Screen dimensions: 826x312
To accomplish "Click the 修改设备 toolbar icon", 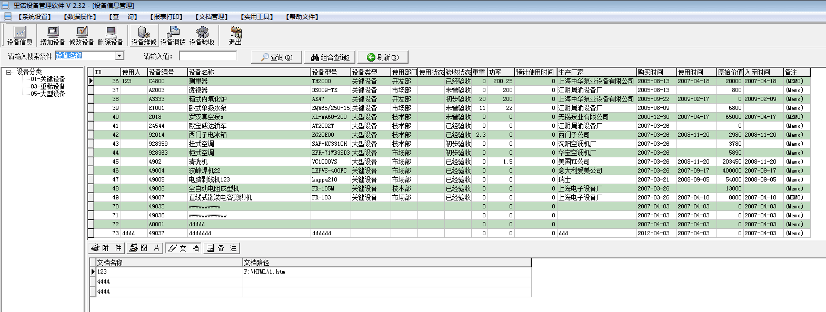I will (82, 35).
